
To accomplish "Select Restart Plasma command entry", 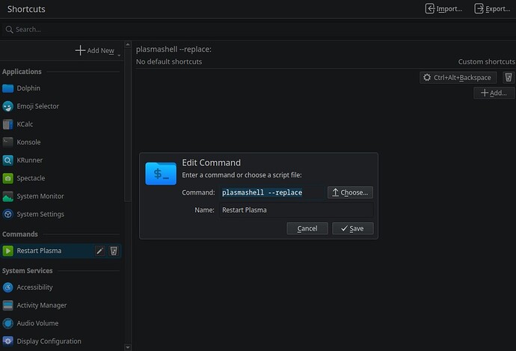I will click(x=61, y=251).
